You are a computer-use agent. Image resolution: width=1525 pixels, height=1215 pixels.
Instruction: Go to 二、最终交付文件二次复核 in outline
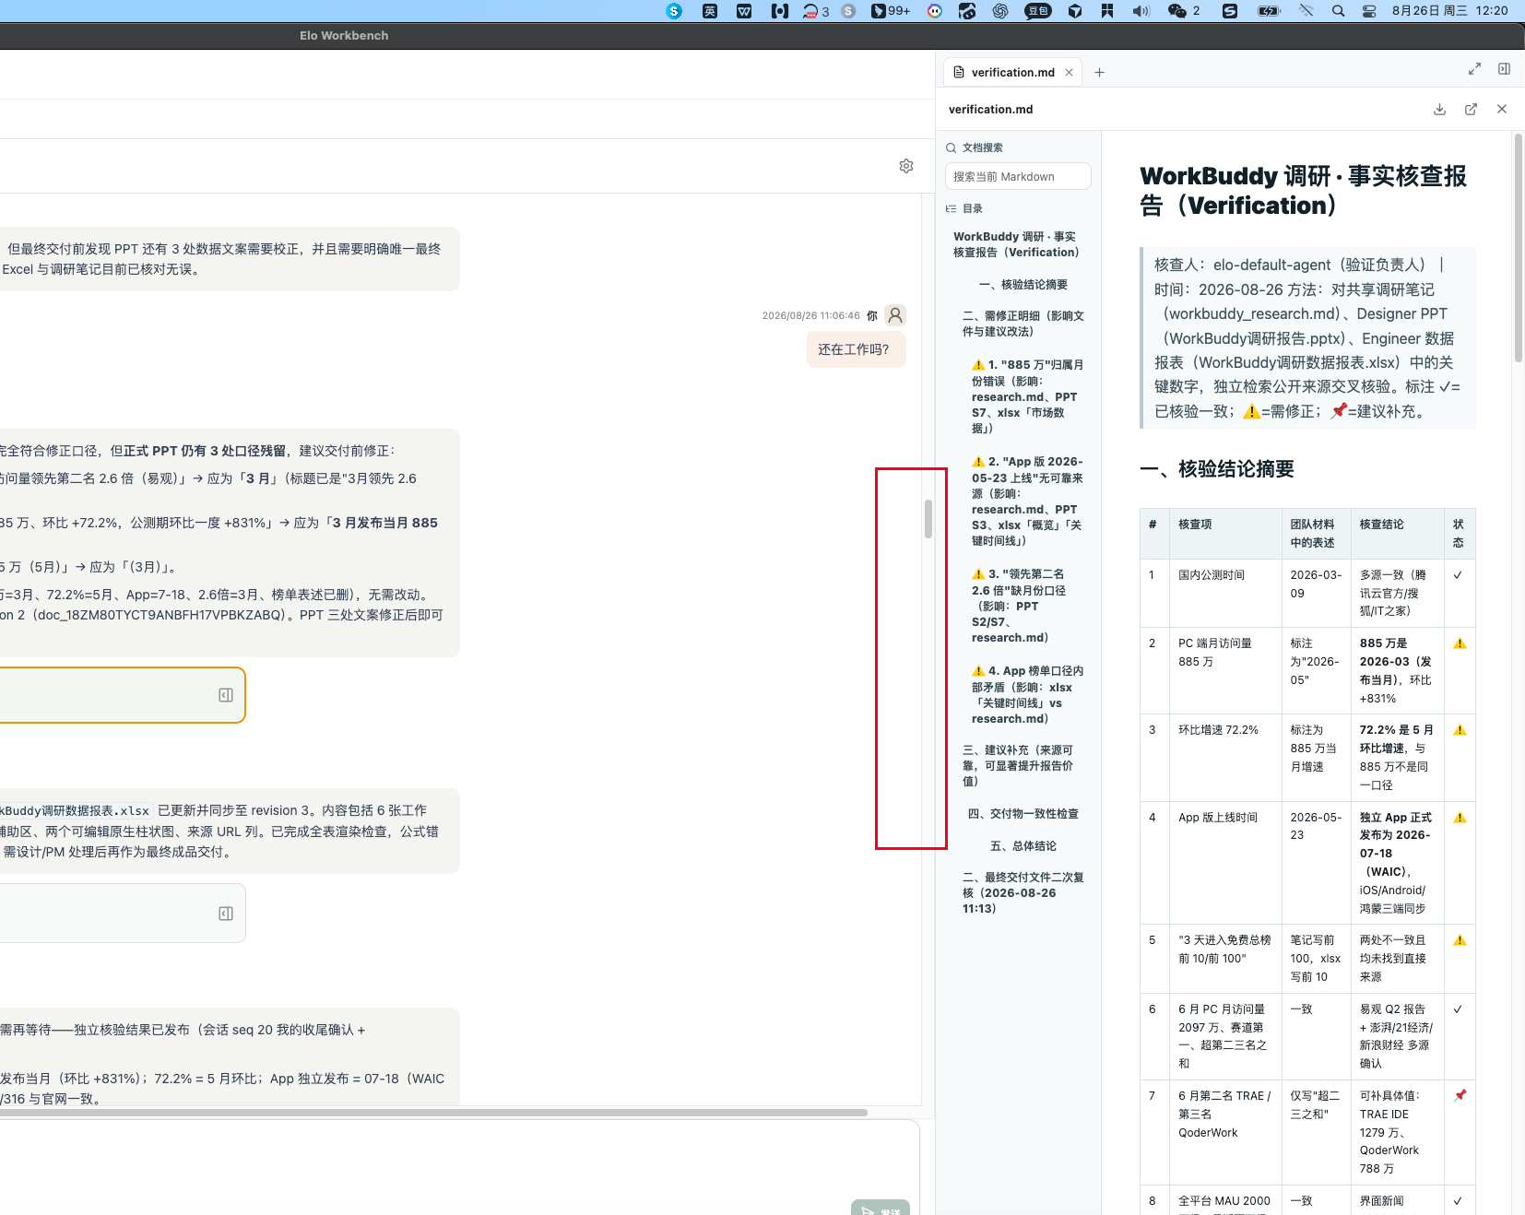click(1023, 892)
